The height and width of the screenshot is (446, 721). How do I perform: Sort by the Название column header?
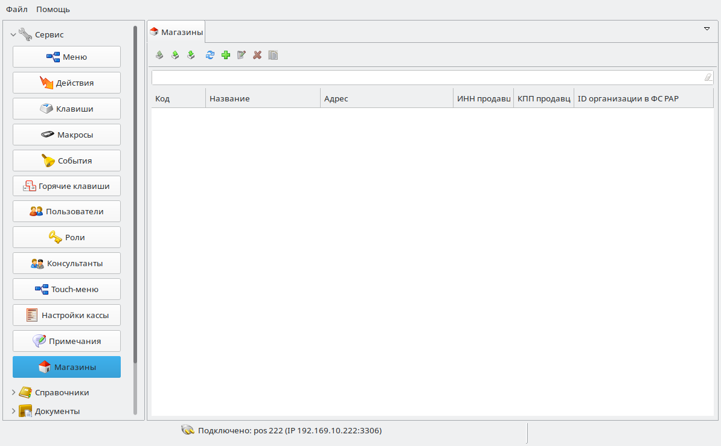[x=263, y=98]
